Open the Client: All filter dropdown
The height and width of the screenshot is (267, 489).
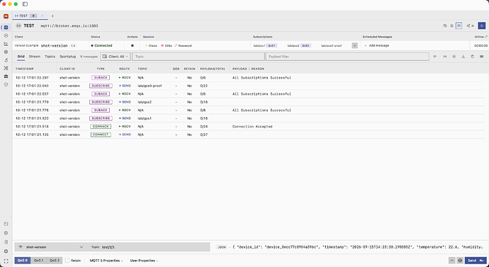pyautogui.click(x=115, y=57)
